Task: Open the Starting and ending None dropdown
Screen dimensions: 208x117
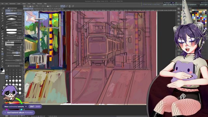Action: click(19, 60)
